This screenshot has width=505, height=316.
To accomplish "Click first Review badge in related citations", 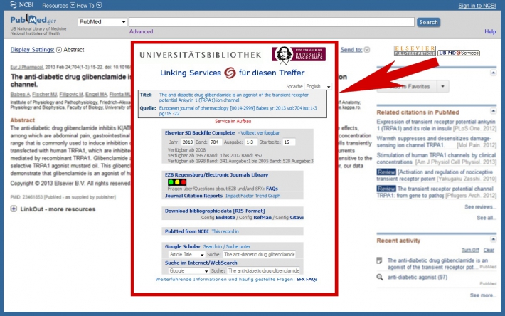I will pyautogui.click(x=386, y=172).
